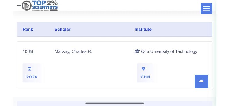This screenshot has width=229, height=106.
Task: Open the hamburger menu button
Action: [206, 8]
